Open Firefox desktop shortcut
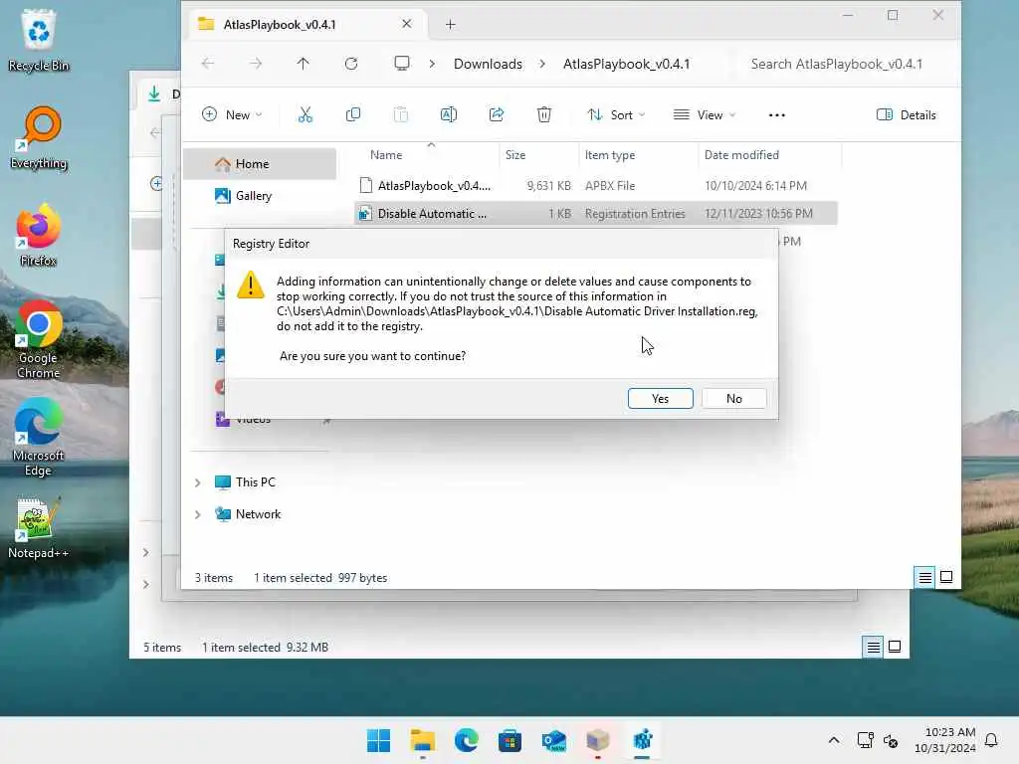The image size is (1019, 764). click(39, 235)
